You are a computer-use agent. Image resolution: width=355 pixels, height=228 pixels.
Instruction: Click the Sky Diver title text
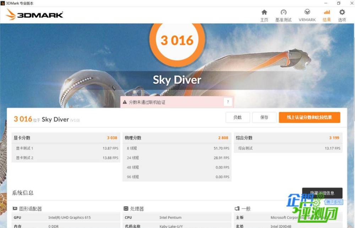coord(177,80)
